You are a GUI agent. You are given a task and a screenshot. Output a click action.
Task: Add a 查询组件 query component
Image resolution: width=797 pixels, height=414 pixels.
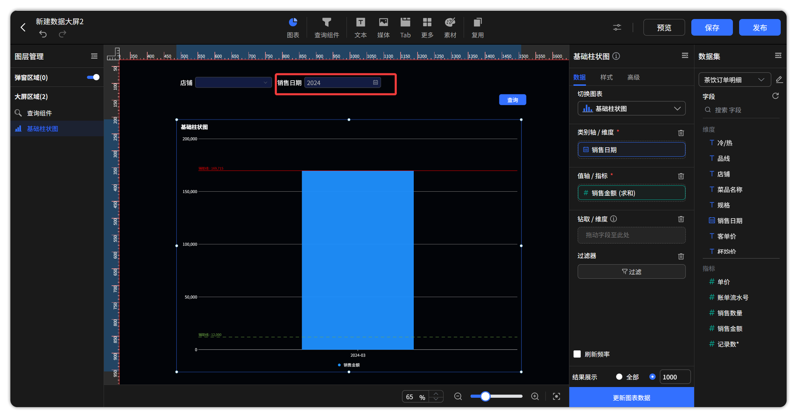click(x=326, y=28)
